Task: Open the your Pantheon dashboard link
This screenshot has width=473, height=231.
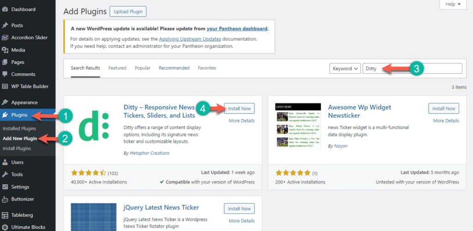Action: [237, 29]
